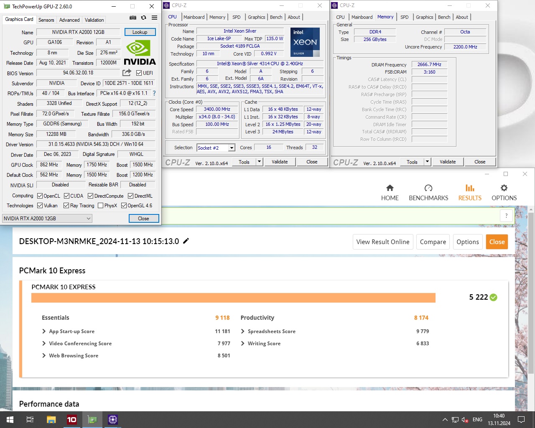Open Mainboard tab in left CPU-Z
The width and height of the screenshot is (535, 428).
click(x=194, y=17)
